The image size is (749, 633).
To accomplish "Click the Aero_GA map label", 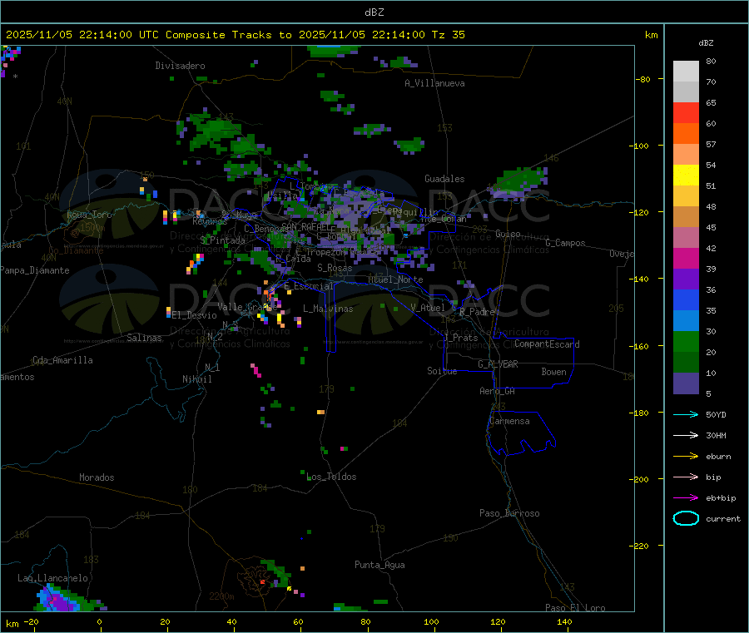I will [498, 391].
